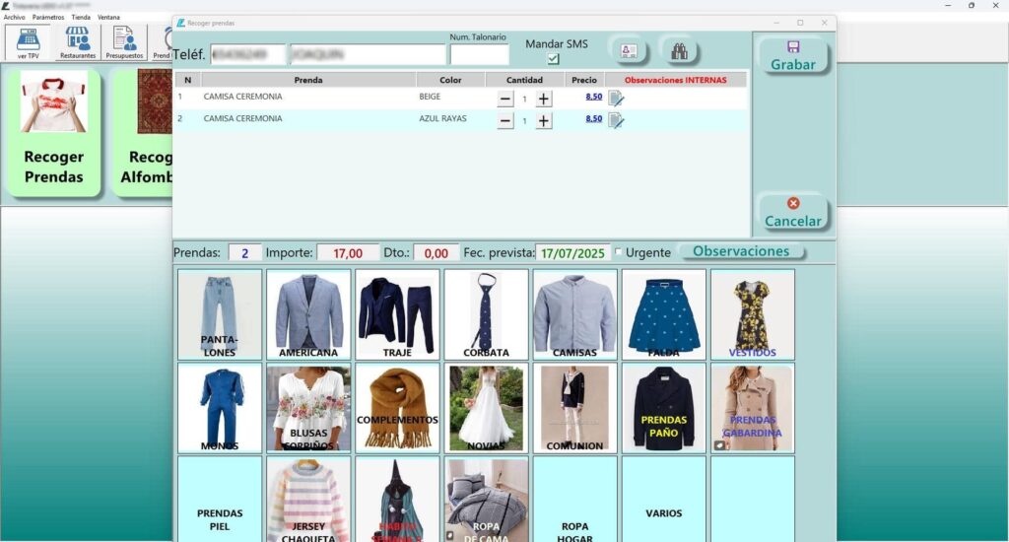The width and height of the screenshot is (1009, 542).
Task: Click the Grabar save button
Action: point(793,56)
